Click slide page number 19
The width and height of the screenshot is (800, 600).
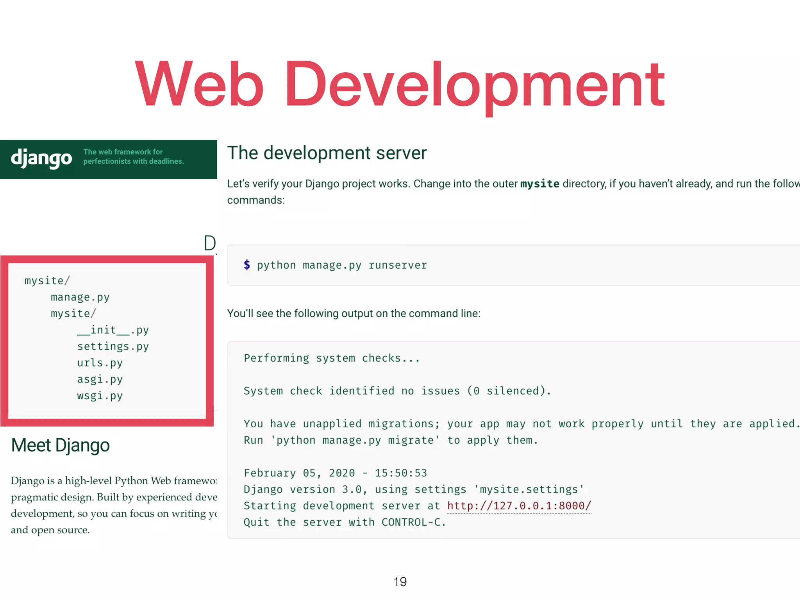(400, 582)
